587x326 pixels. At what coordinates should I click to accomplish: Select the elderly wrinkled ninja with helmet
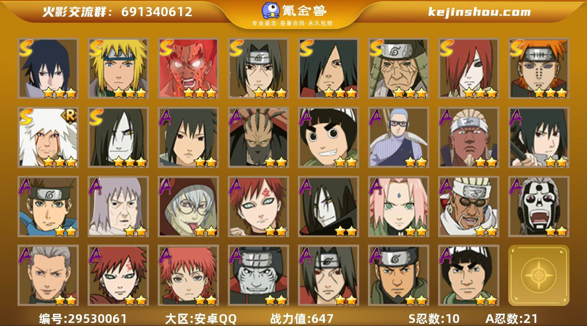[399, 68]
